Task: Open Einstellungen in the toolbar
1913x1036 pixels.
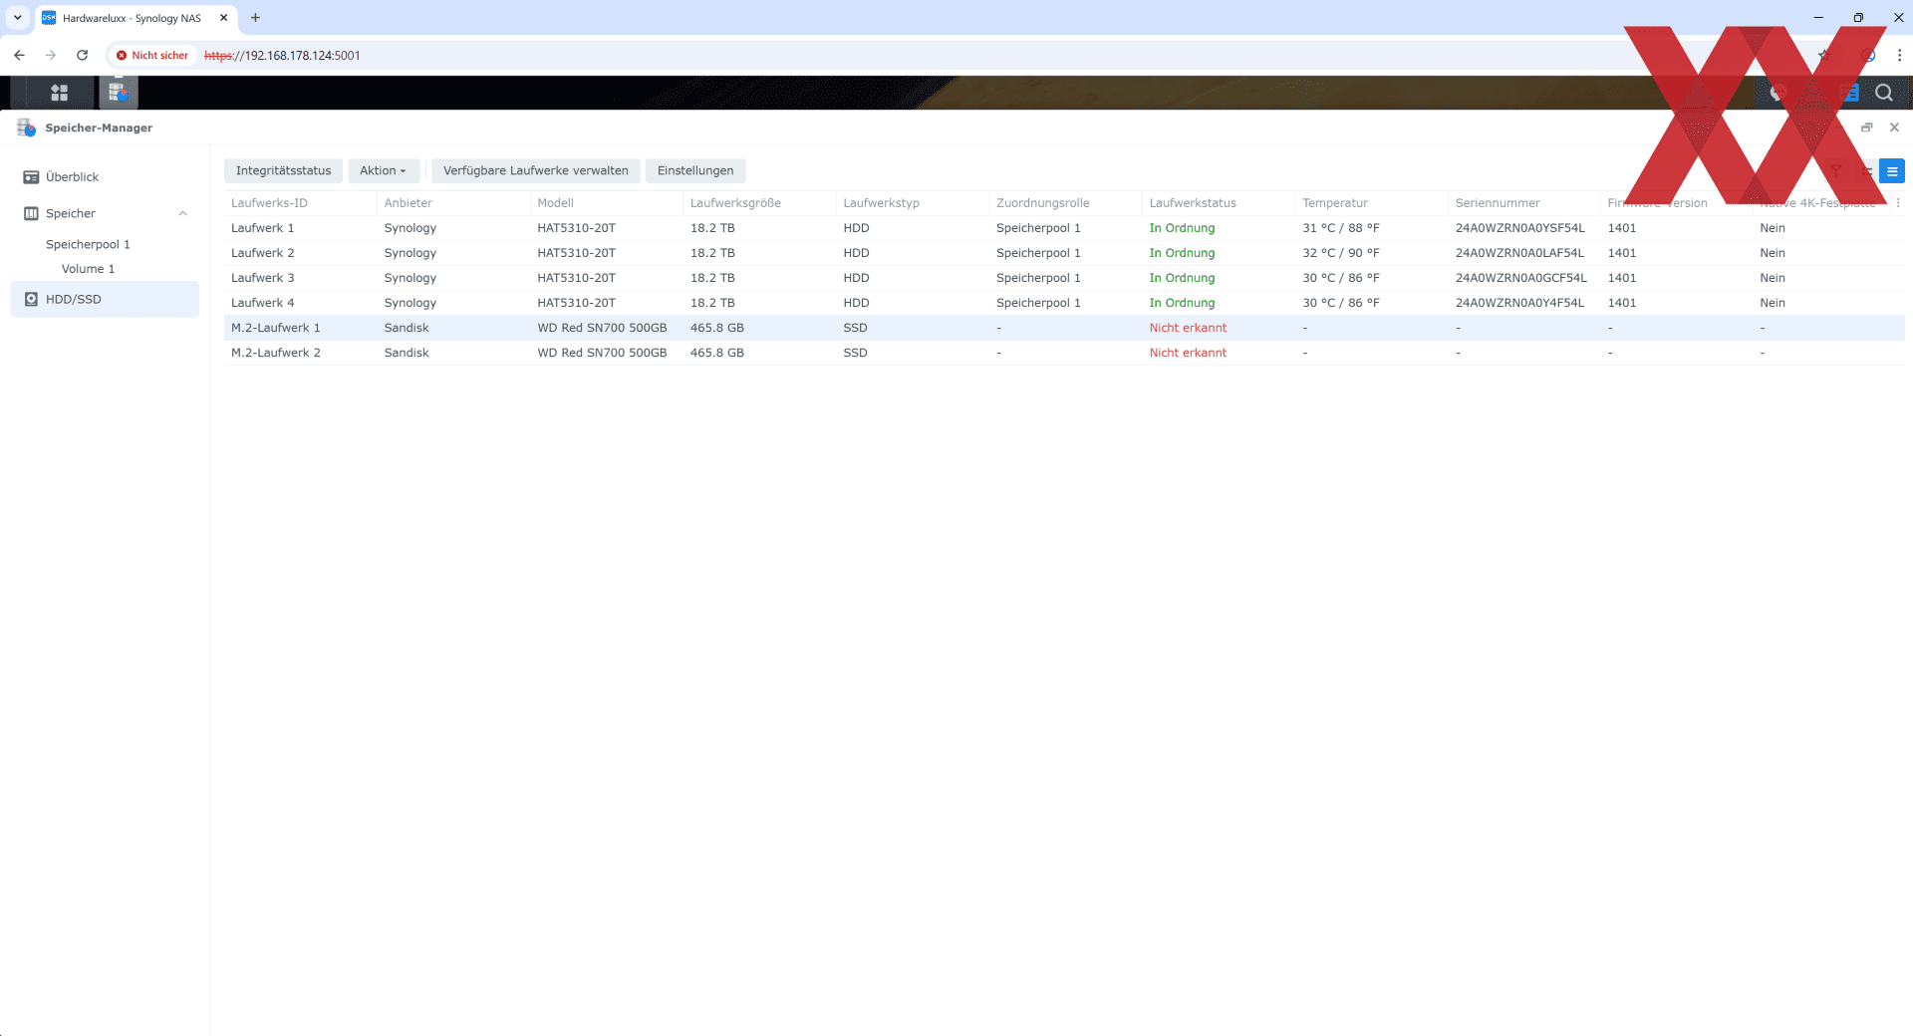Action: (x=695, y=171)
